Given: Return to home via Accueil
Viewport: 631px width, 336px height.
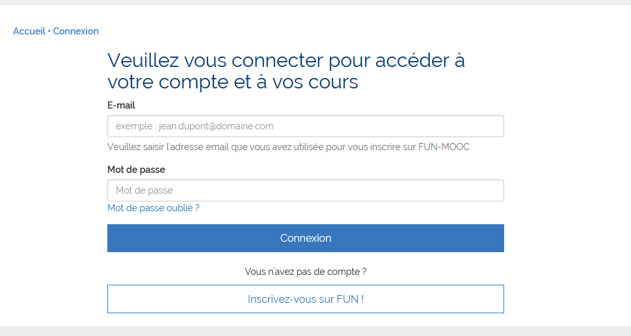Looking at the screenshot, I should point(29,31).
